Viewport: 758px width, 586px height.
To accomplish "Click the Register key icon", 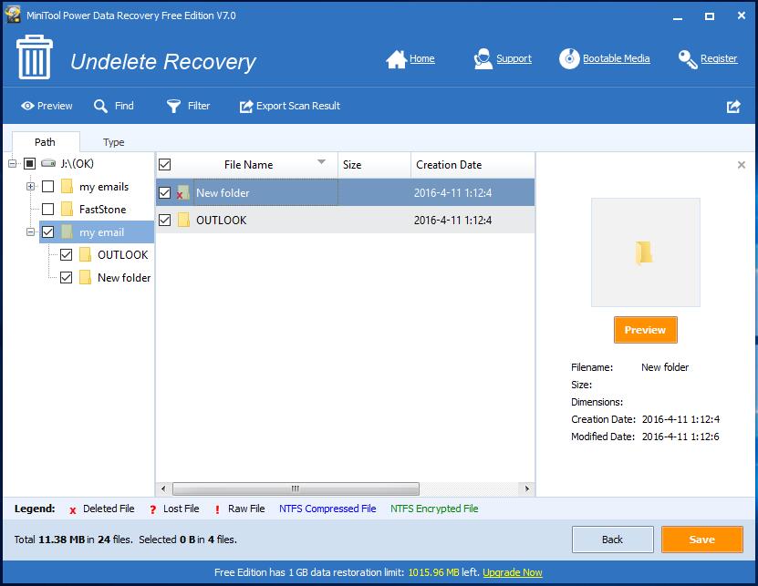I will (x=688, y=59).
